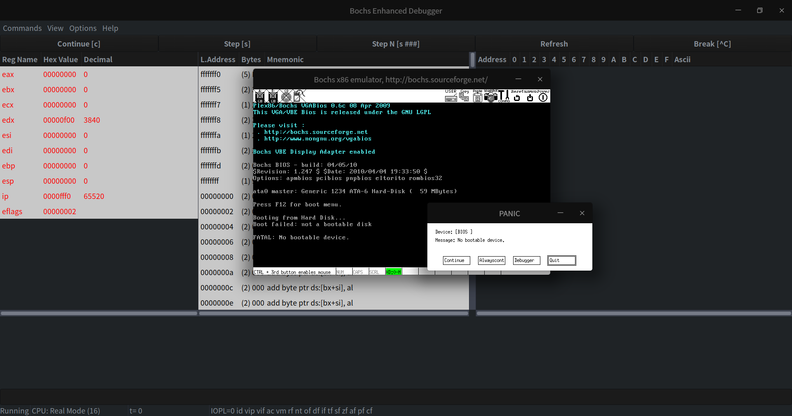The image size is (792, 416).
Task: Select the edx register row
Action: [99, 120]
